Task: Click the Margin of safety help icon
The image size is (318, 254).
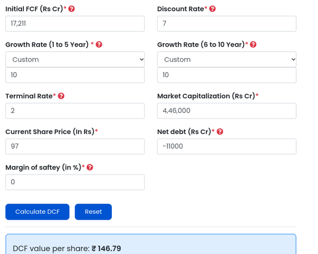Action: [x=90, y=168]
